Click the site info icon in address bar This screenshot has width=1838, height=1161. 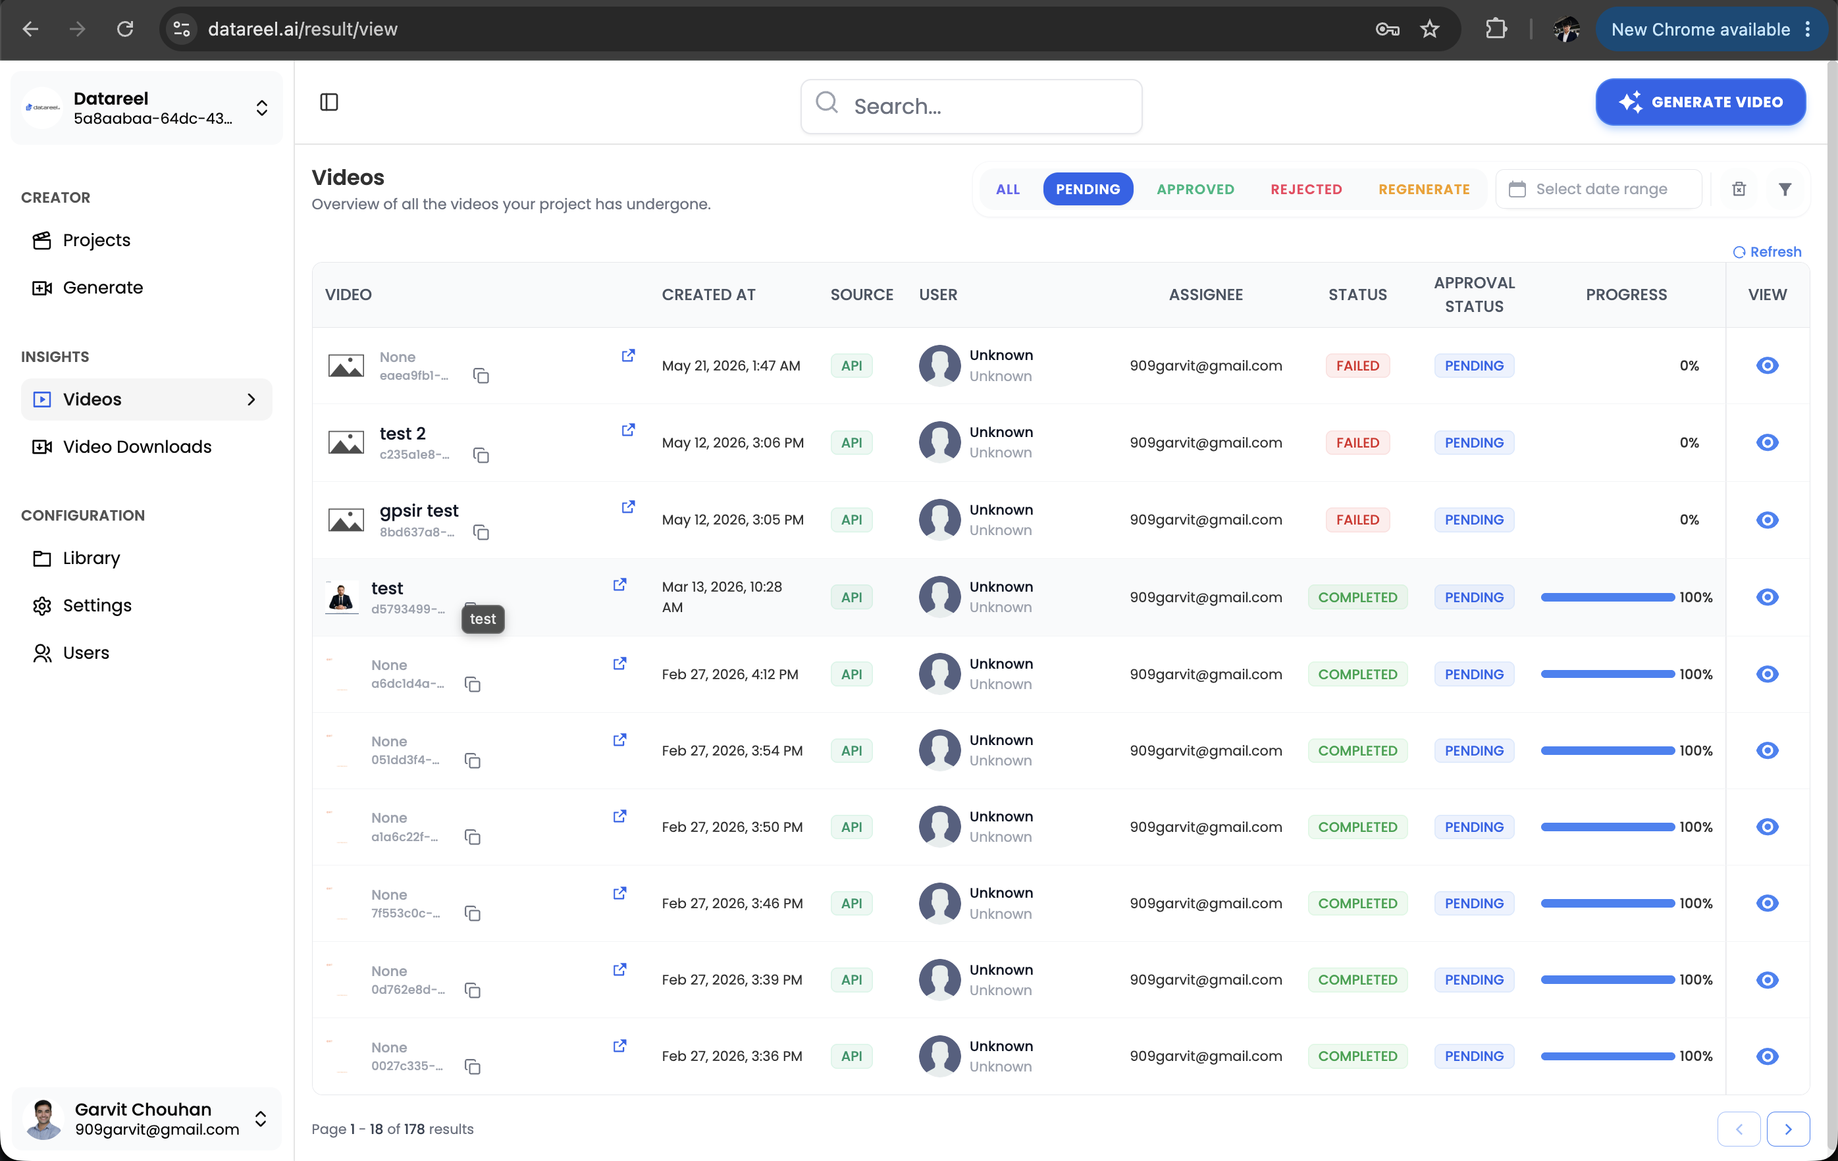click(x=182, y=29)
